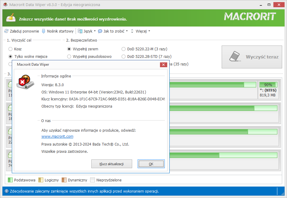Click Prawa autorskie copyright line
Screen dimensions: 287x198
point(85,144)
